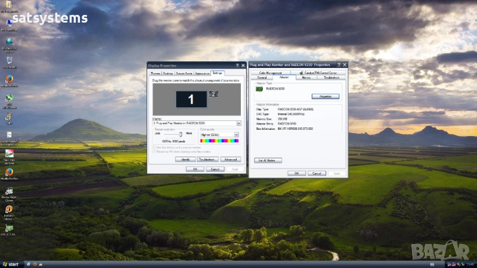This screenshot has height=268, width=477.
Task: Open My Network Places desktop icon
Action: point(9,43)
